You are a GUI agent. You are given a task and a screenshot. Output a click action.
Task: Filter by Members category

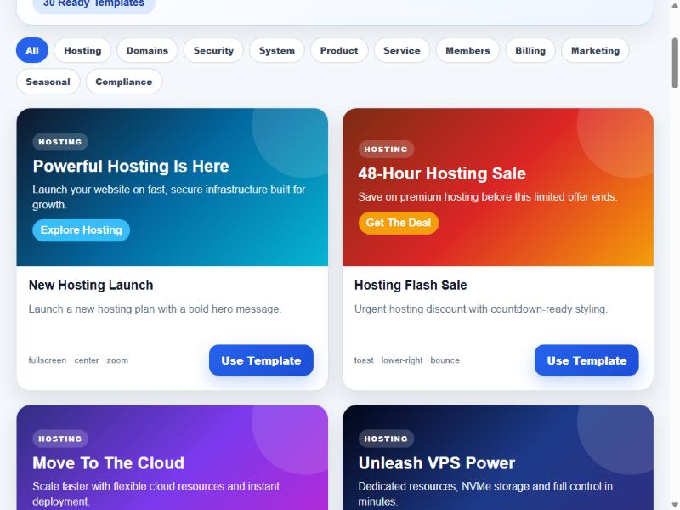point(467,50)
